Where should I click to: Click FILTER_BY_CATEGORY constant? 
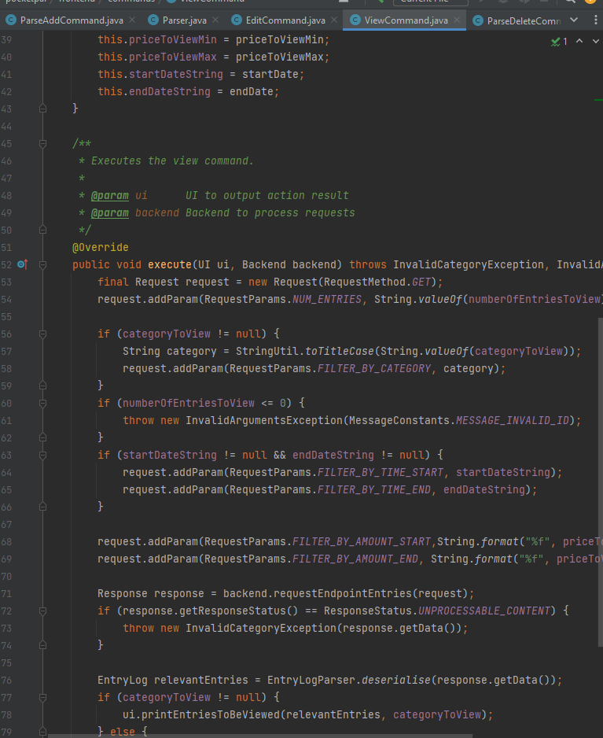click(374, 368)
